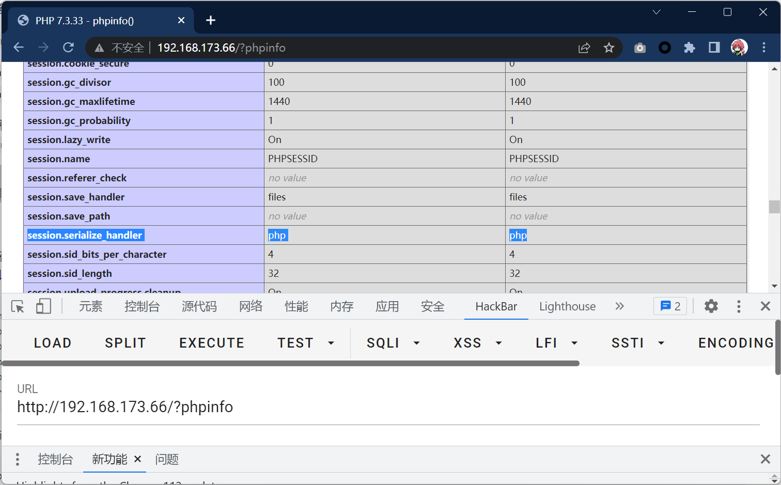This screenshot has width=781, height=485.
Task: Click the camera screenshot extension icon
Action: tap(640, 48)
